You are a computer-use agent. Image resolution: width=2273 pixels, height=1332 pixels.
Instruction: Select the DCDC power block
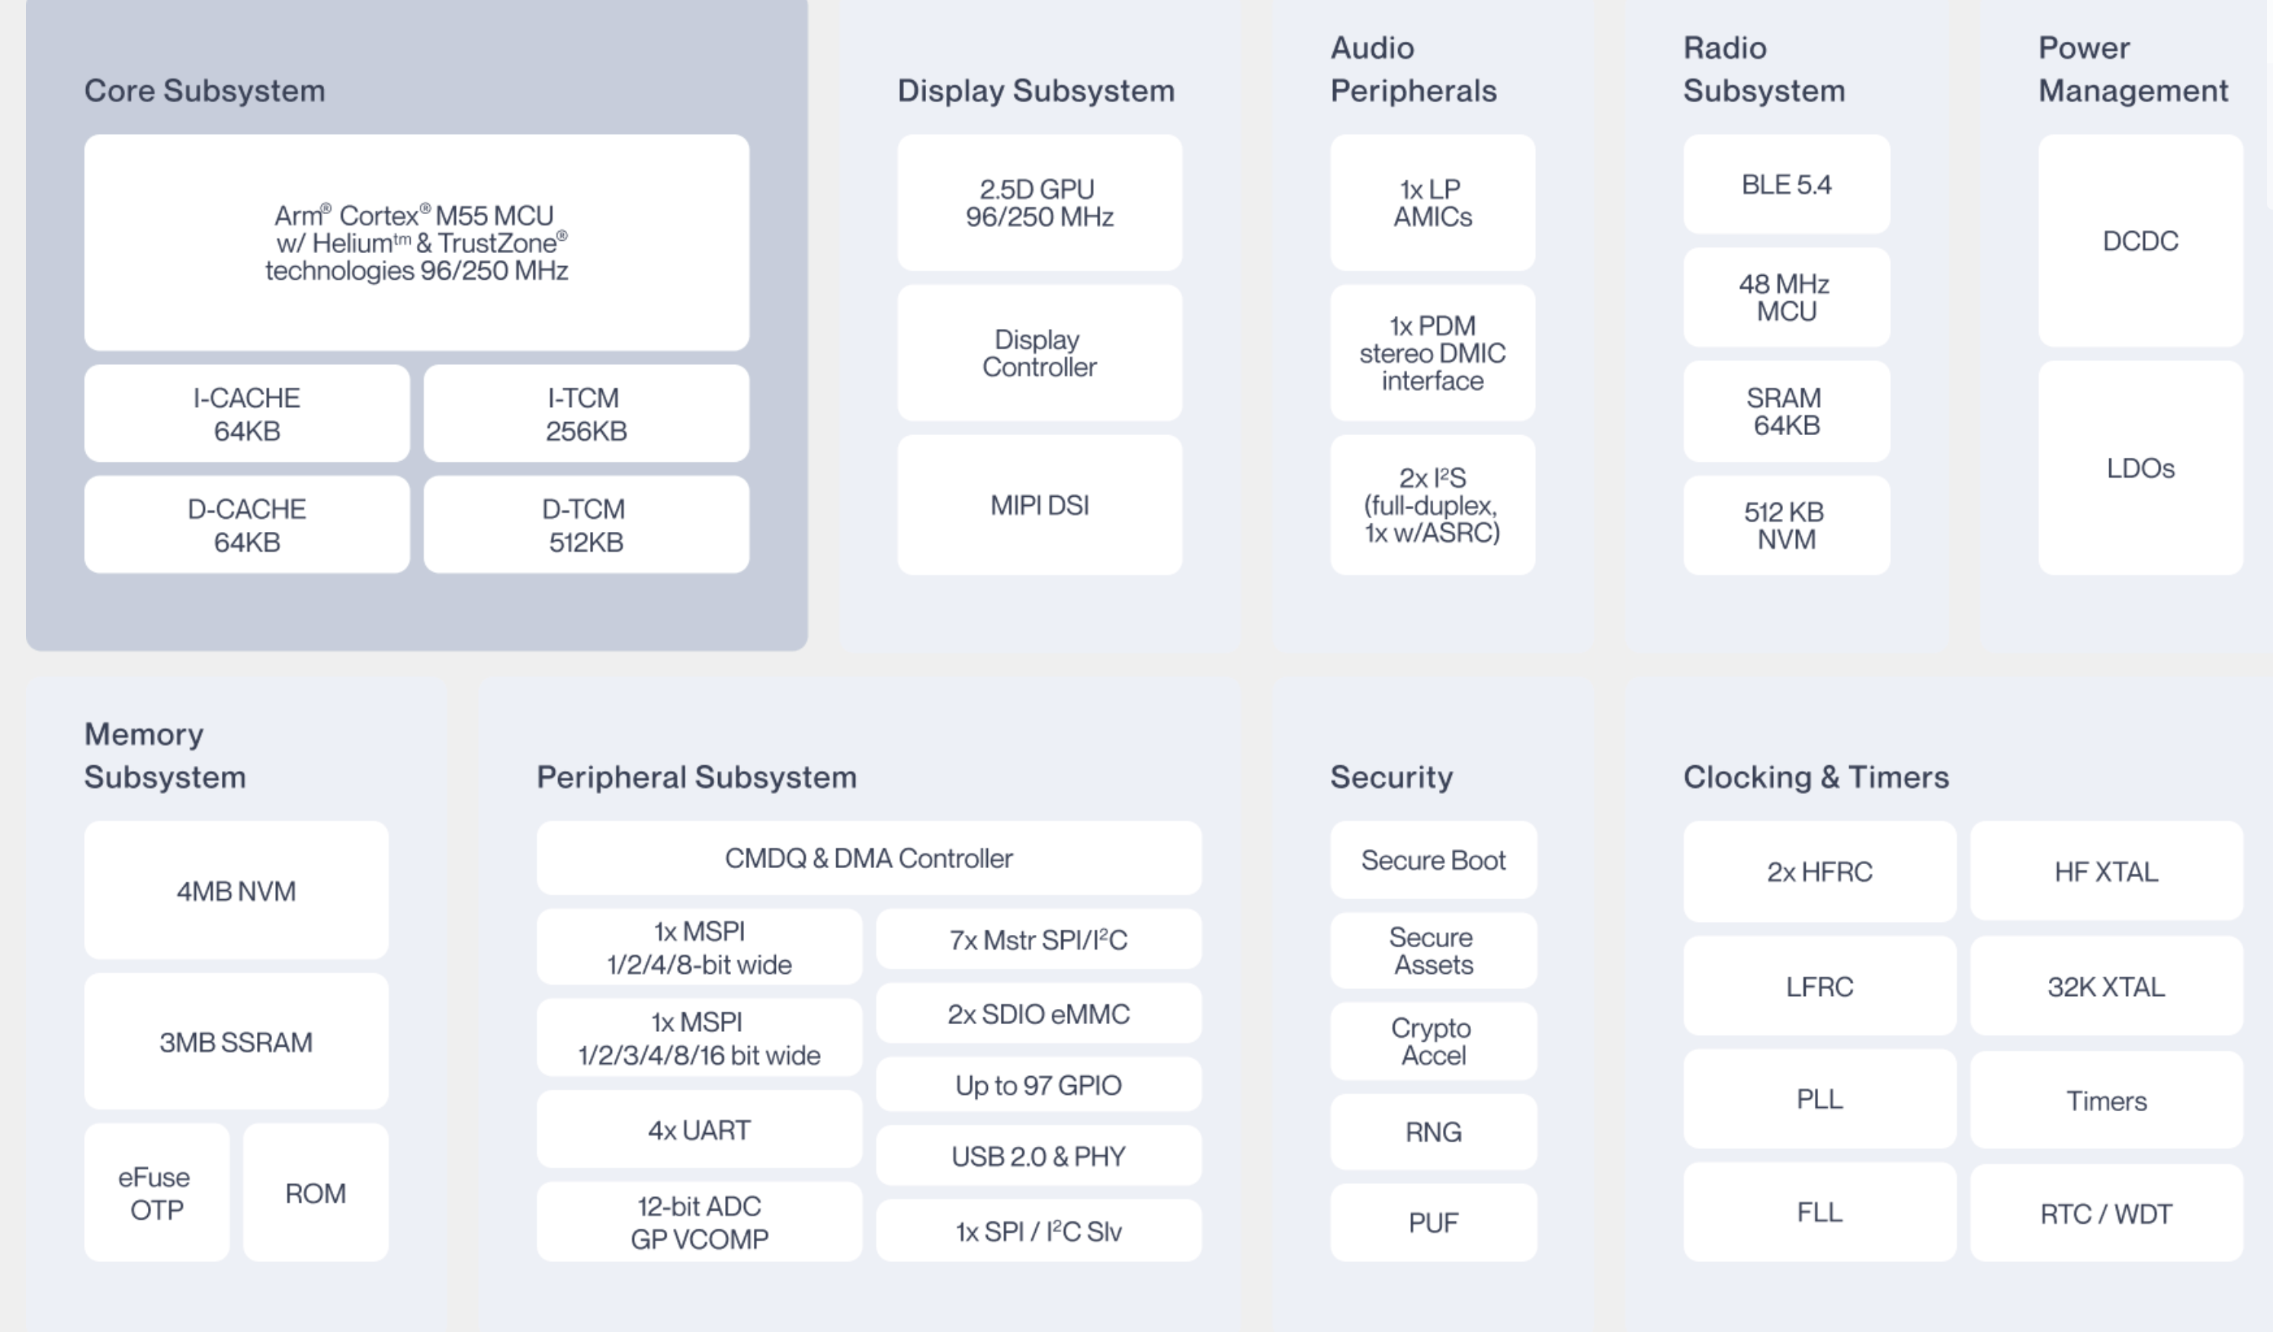click(2140, 241)
